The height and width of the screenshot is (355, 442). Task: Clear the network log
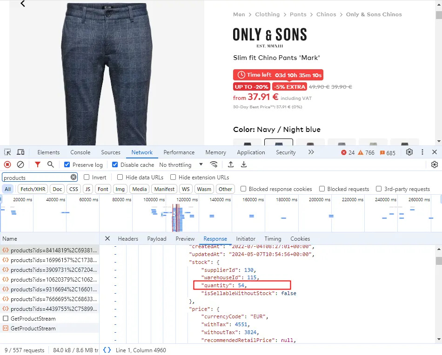tap(20, 164)
